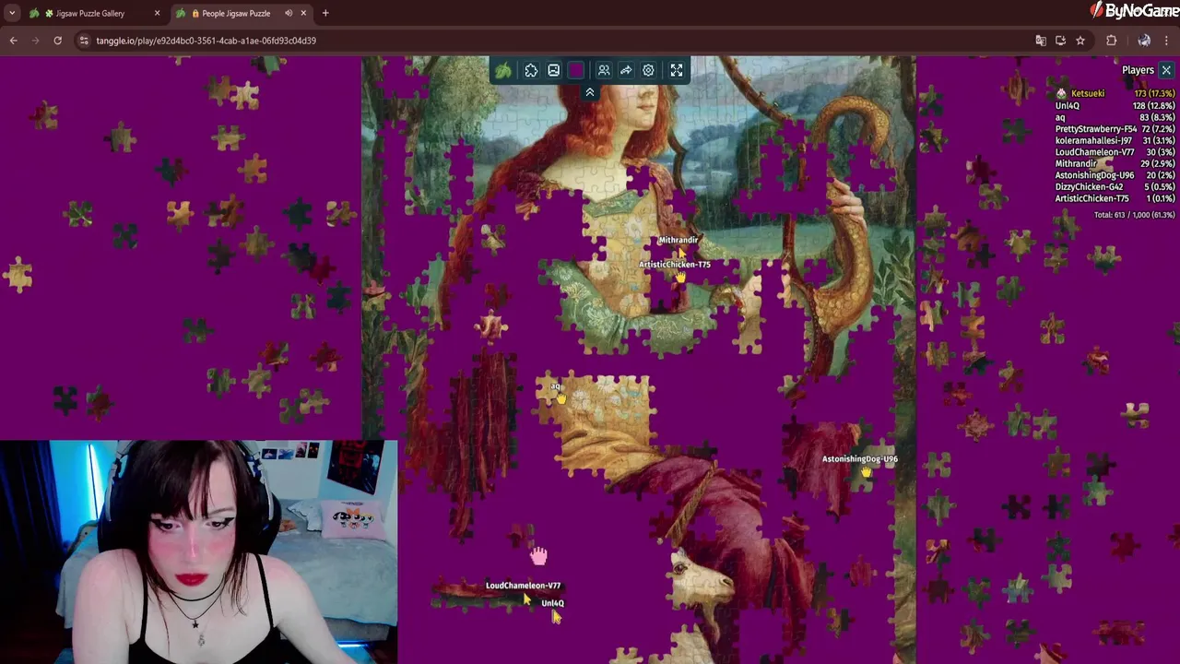Mute the People Jigsaw Puzzle tab audio

point(289,13)
